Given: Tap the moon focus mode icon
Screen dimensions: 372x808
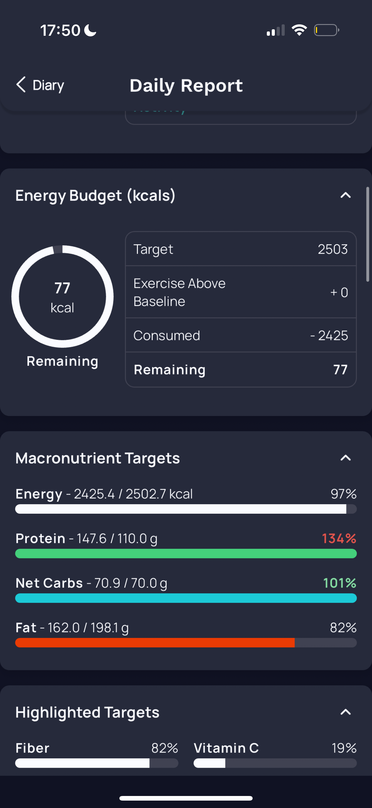Looking at the screenshot, I should point(90,31).
